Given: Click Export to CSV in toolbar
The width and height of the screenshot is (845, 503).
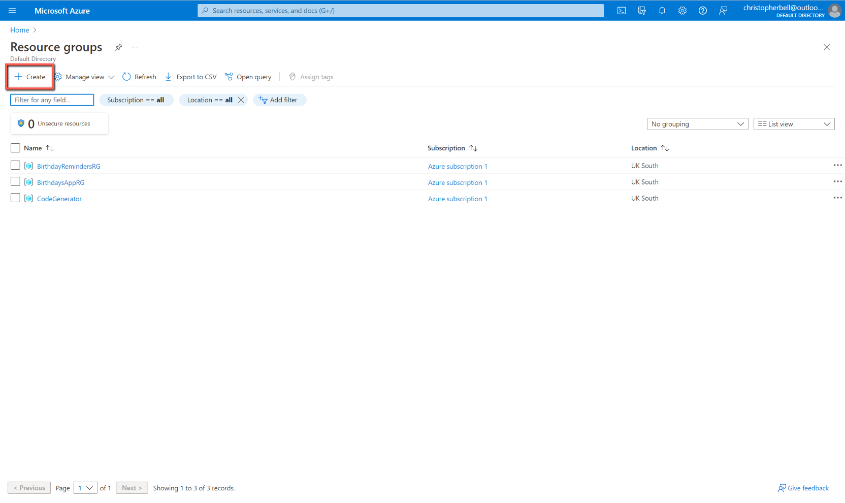Looking at the screenshot, I should click(191, 77).
